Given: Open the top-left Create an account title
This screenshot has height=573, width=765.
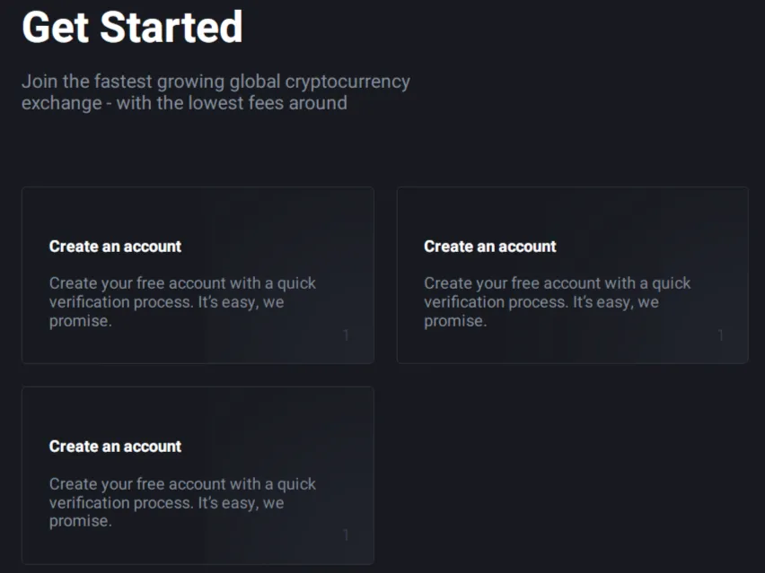Looking at the screenshot, I should 115,247.
